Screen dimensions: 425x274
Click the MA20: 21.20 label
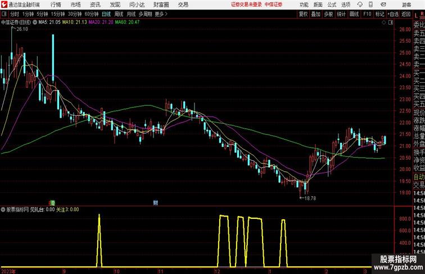pos(101,23)
